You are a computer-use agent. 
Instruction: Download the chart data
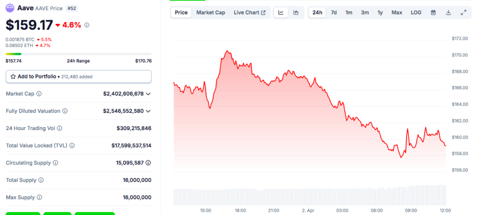448,13
